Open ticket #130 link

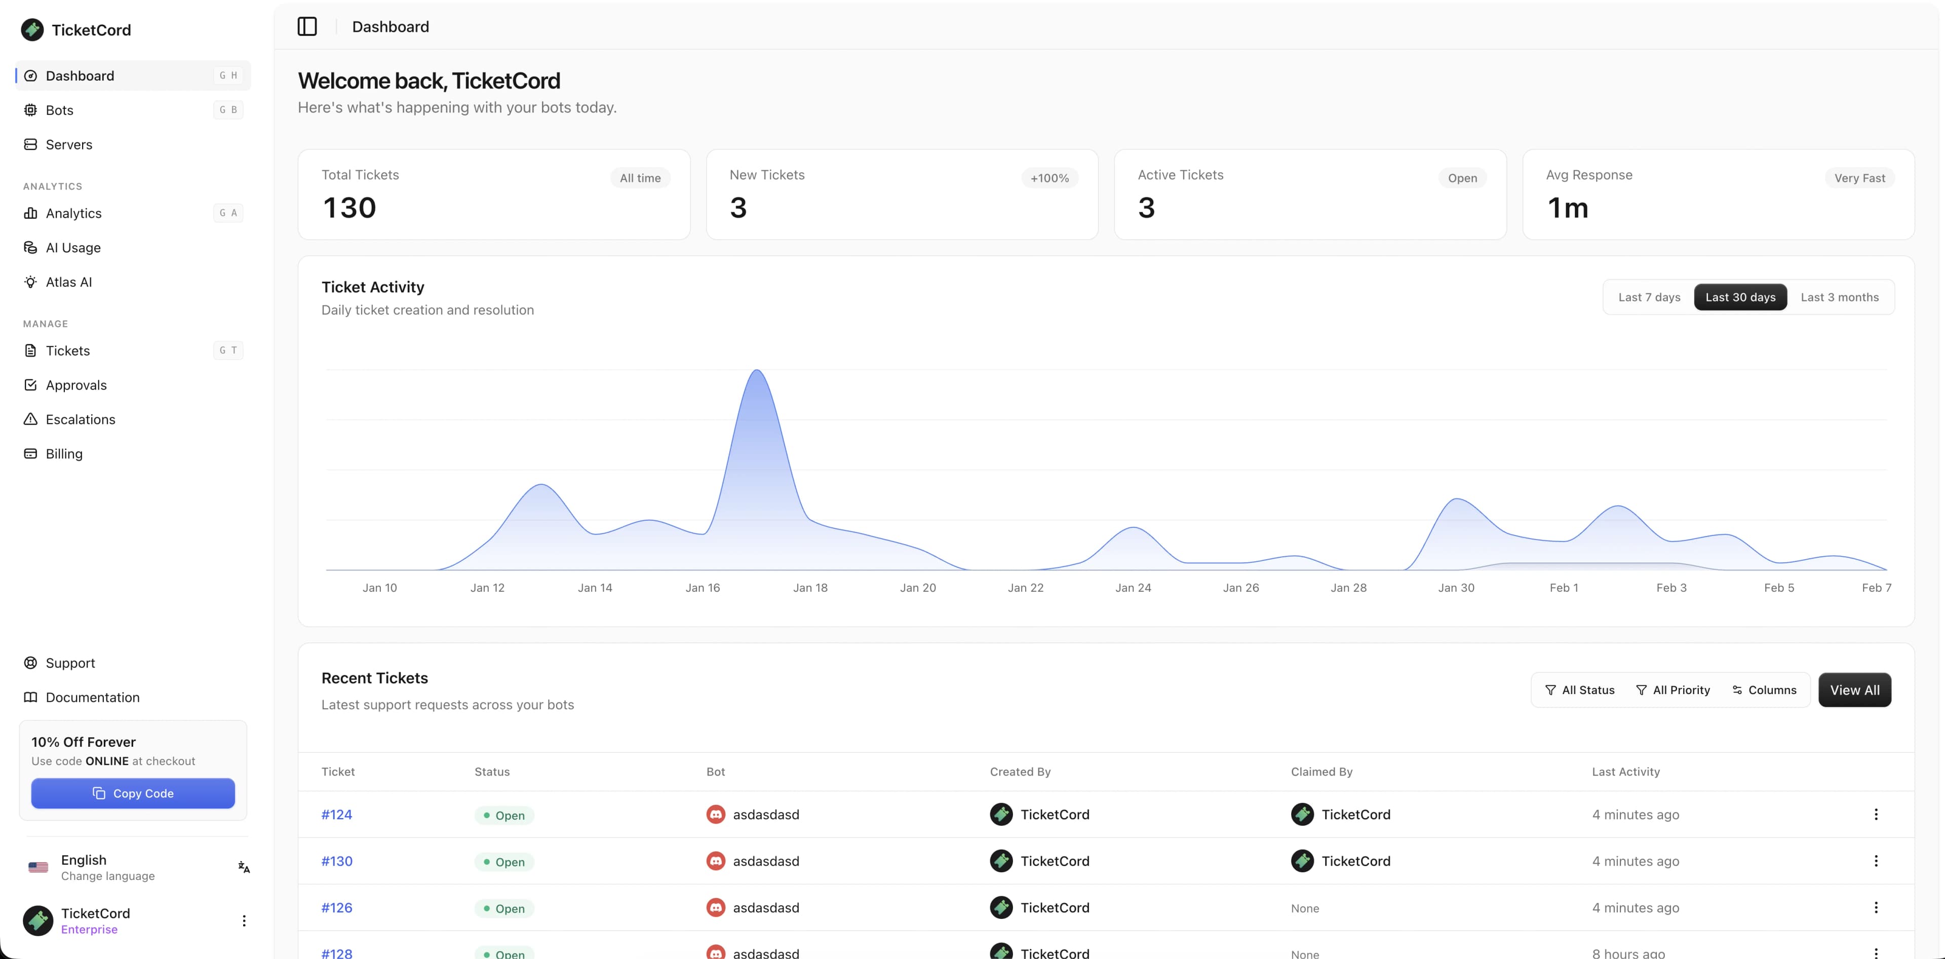coord(337,861)
